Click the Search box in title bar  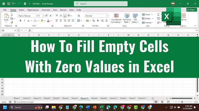[x=101, y=4]
